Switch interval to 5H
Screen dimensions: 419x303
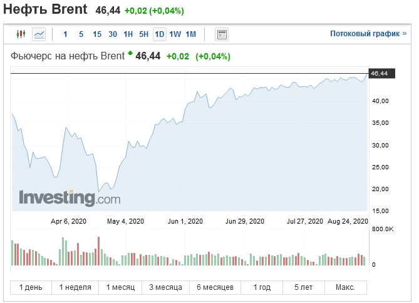tap(144, 34)
